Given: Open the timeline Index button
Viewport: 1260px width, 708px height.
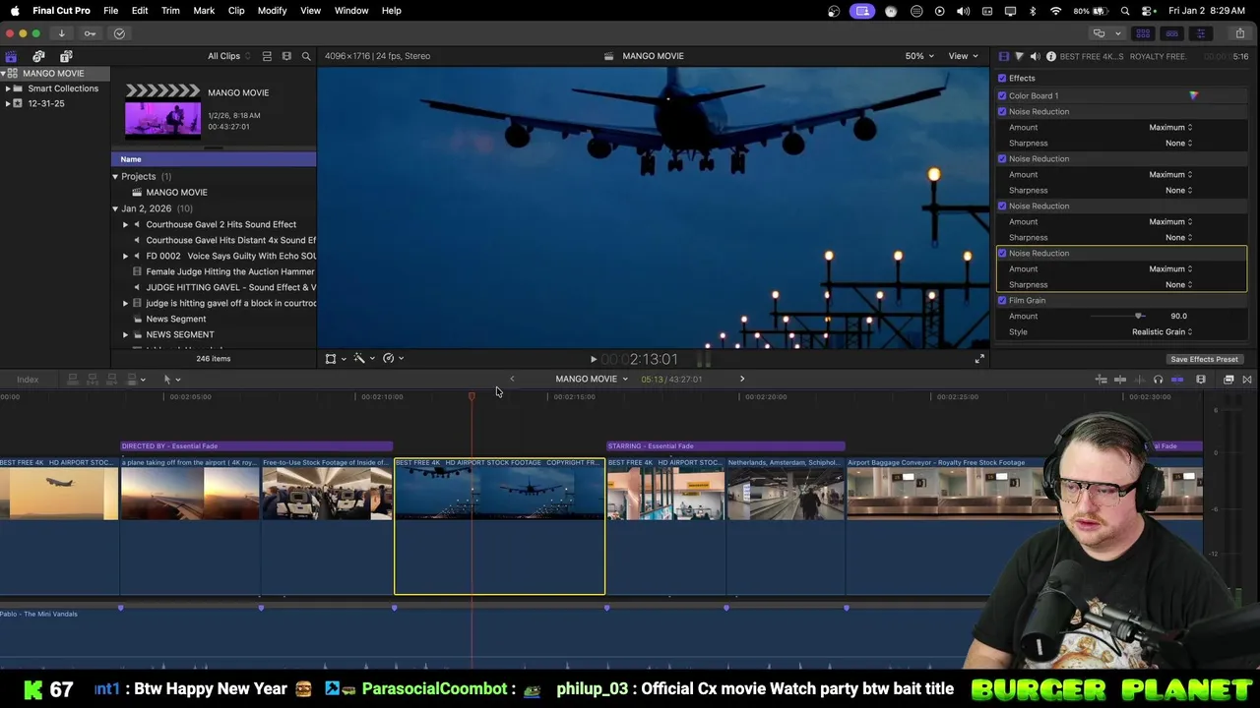Looking at the screenshot, I should 28,380.
